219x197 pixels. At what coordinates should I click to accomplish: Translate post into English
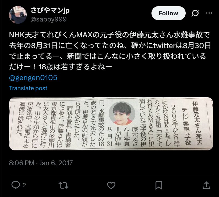(x=28, y=88)
